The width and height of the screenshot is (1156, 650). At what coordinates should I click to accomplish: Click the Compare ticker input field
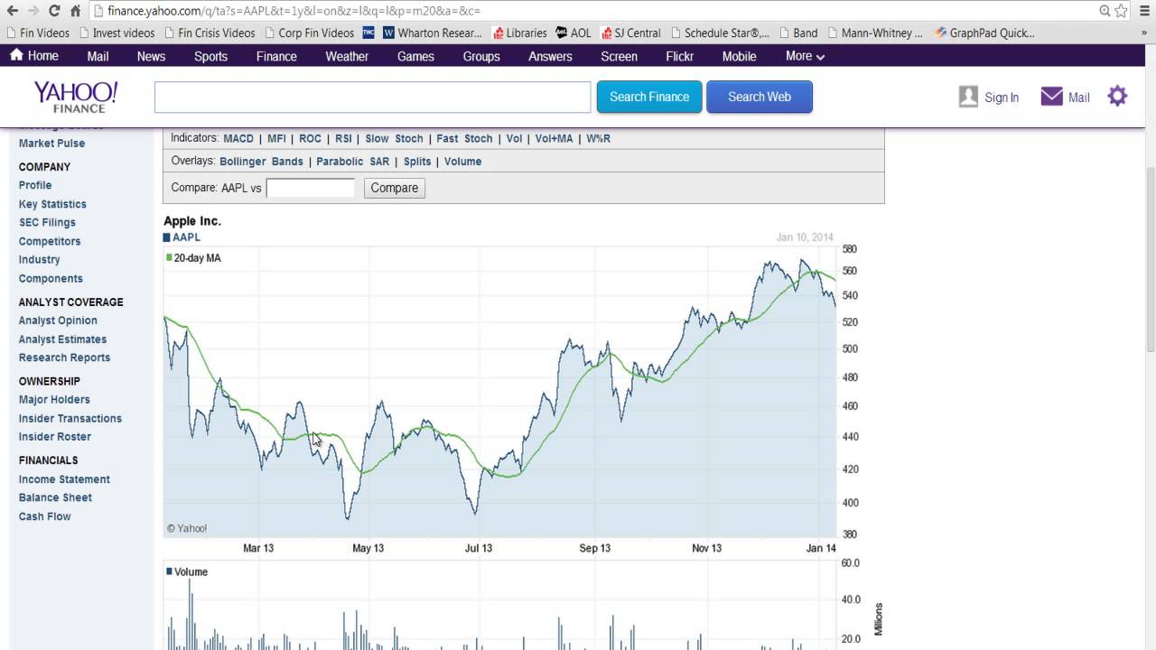click(x=311, y=188)
